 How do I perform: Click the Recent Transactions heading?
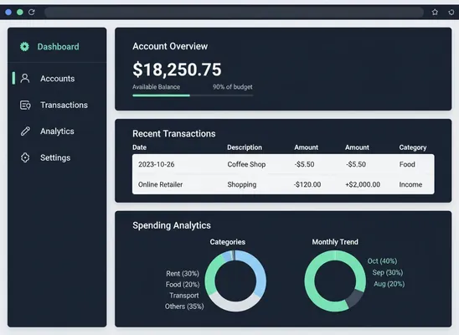[174, 133]
